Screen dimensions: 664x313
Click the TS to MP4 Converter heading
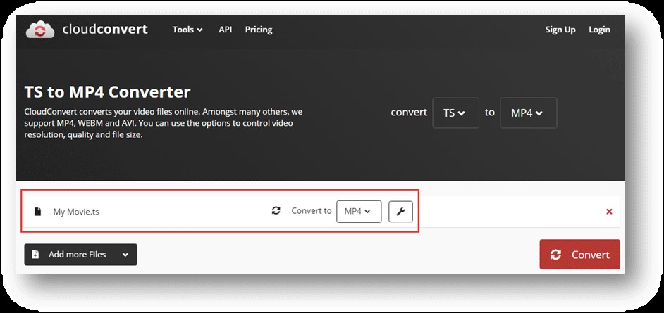click(x=108, y=91)
